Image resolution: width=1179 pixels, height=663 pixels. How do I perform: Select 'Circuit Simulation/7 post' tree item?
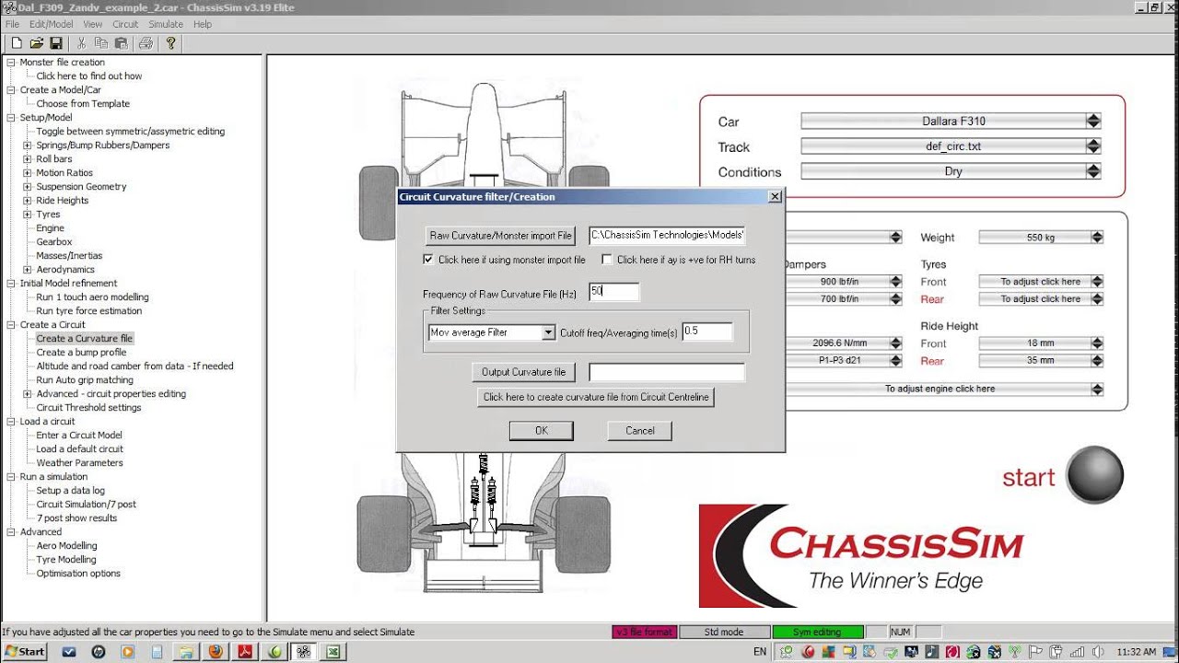[86, 505]
